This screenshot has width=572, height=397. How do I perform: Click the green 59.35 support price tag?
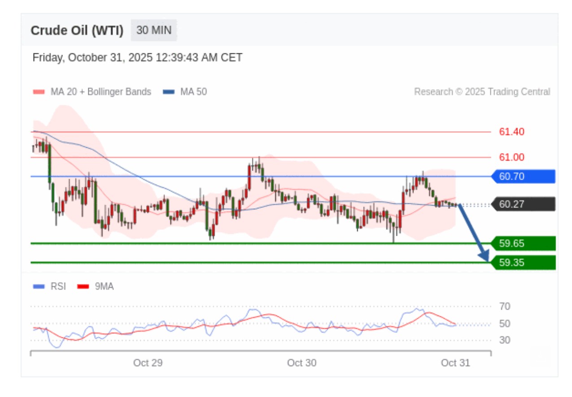pos(523,263)
